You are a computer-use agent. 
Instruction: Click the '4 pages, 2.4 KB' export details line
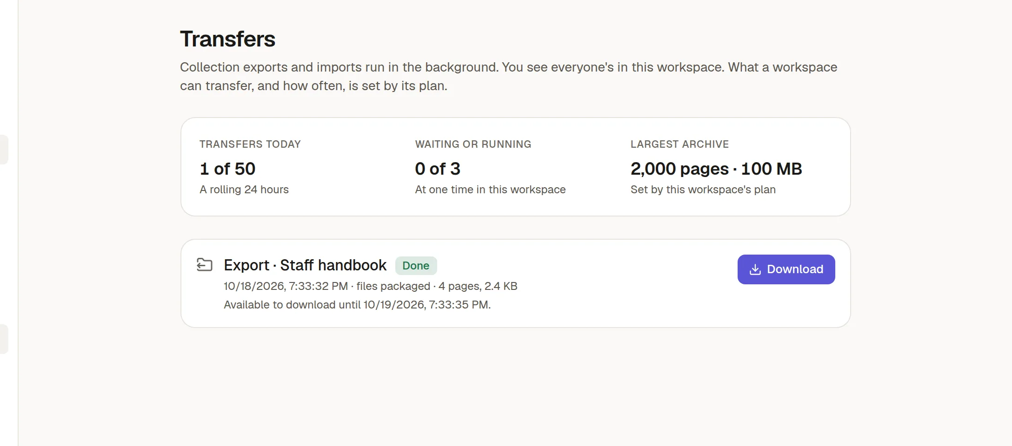tap(370, 286)
